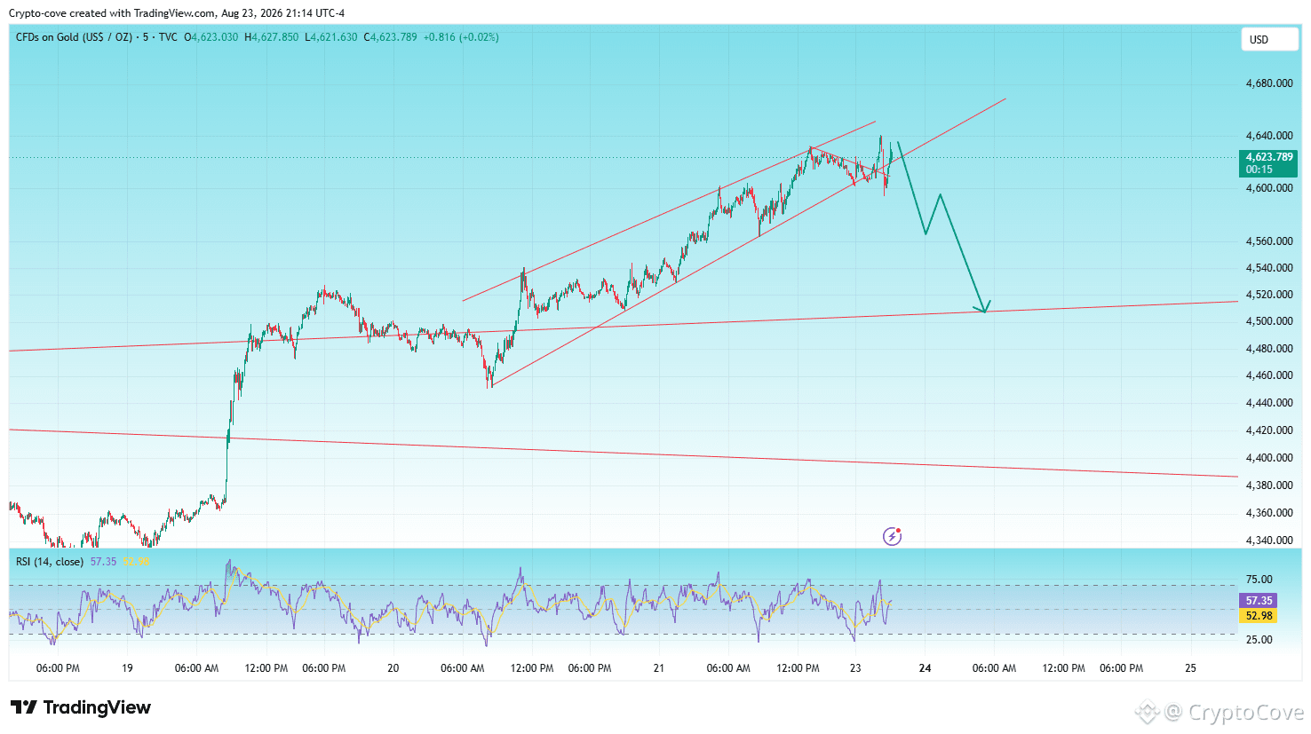Click the 4,680.000 price axis label
This screenshot has width=1311, height=734.
1269,83
